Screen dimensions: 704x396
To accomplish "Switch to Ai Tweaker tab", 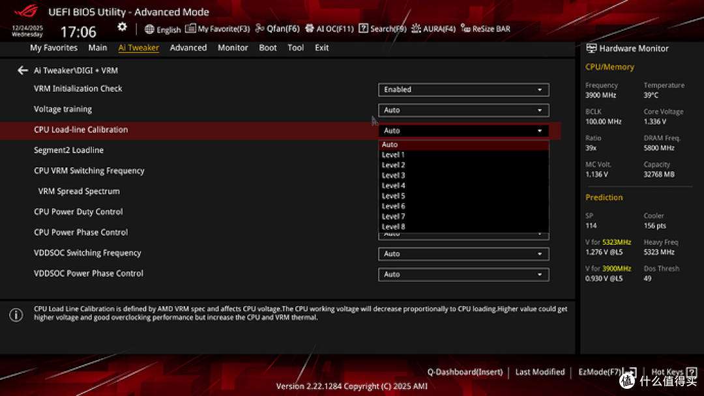I will coord(138,48).
